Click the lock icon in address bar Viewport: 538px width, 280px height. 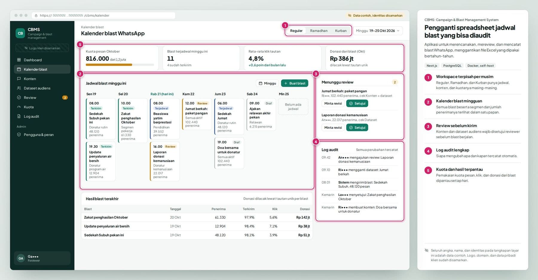coord(36,16)
